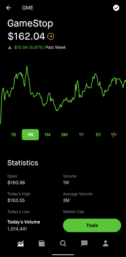Open the wallet tab icon
The image size is (126, 257).
click(x=42, y=243)
